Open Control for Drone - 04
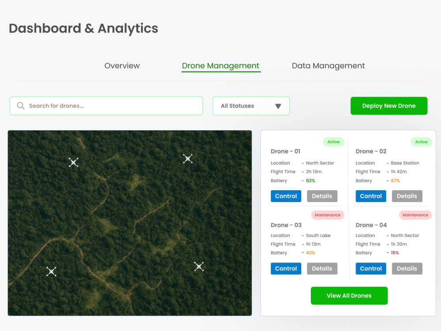 pos(371,268)
